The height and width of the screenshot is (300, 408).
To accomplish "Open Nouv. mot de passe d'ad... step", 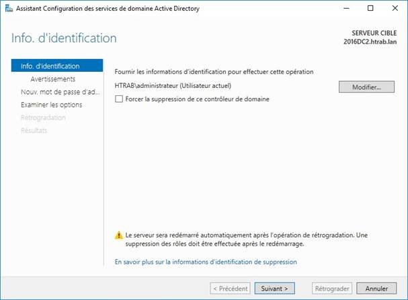I will [60, 92].
